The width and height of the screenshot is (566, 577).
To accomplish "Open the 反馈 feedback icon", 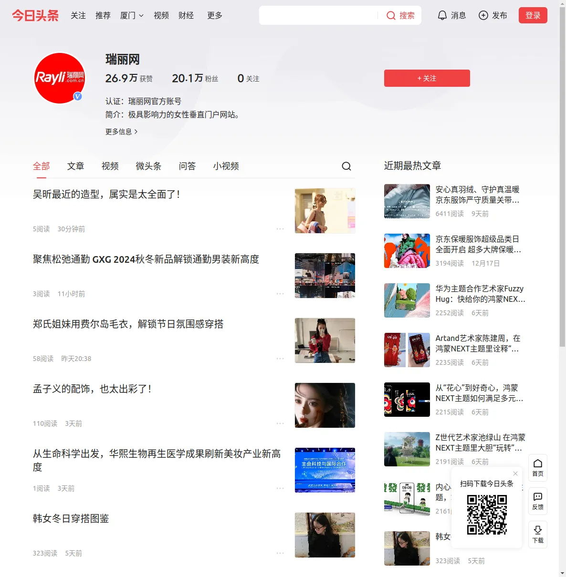I will pyautogui.click(x=538, y=501).
